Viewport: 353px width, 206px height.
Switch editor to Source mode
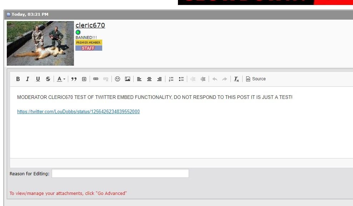coord(256,79)
